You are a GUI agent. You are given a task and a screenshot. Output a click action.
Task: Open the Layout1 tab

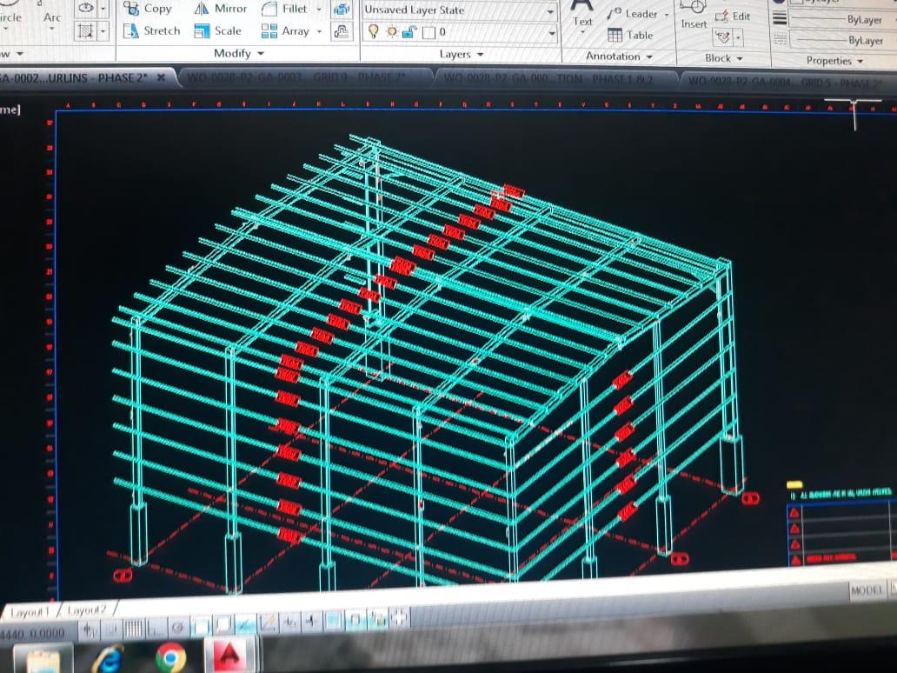[x=30, y=612]
